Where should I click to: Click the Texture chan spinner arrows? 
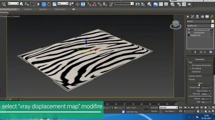(x=211, y=88)
